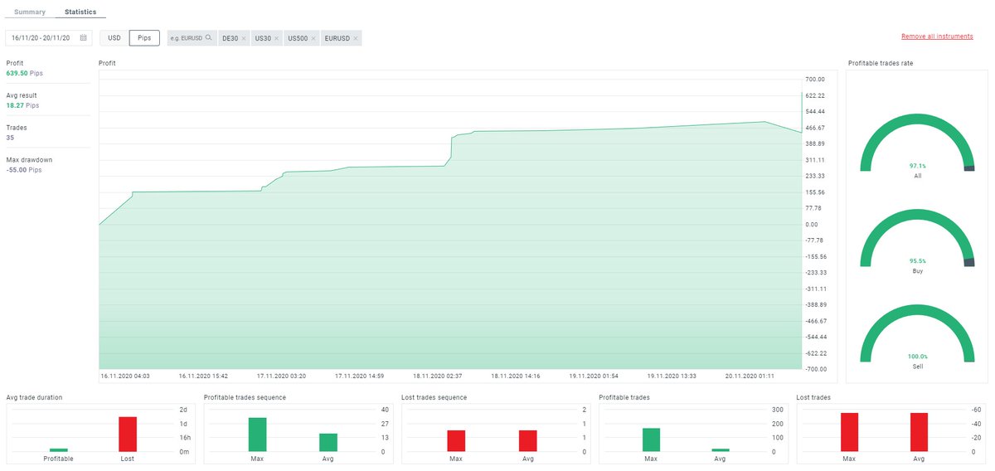The height and width of the screenshot is (471, 995).
Task: Click the 0.00 axis value
Action: tap(812, 225)
